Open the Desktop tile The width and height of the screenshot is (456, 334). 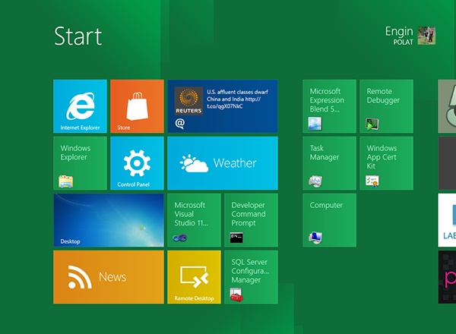point(109,220)
